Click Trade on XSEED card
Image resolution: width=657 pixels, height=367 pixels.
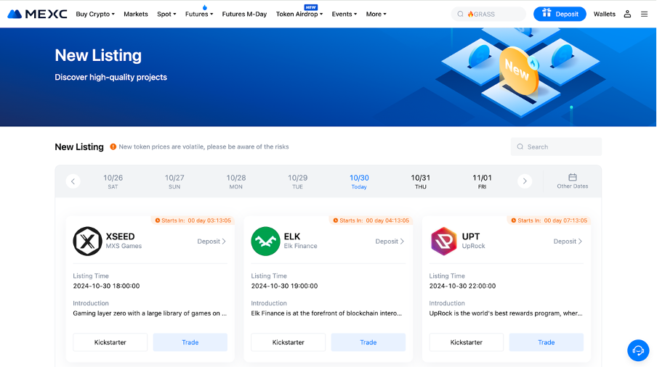click(x=190, y=342)
